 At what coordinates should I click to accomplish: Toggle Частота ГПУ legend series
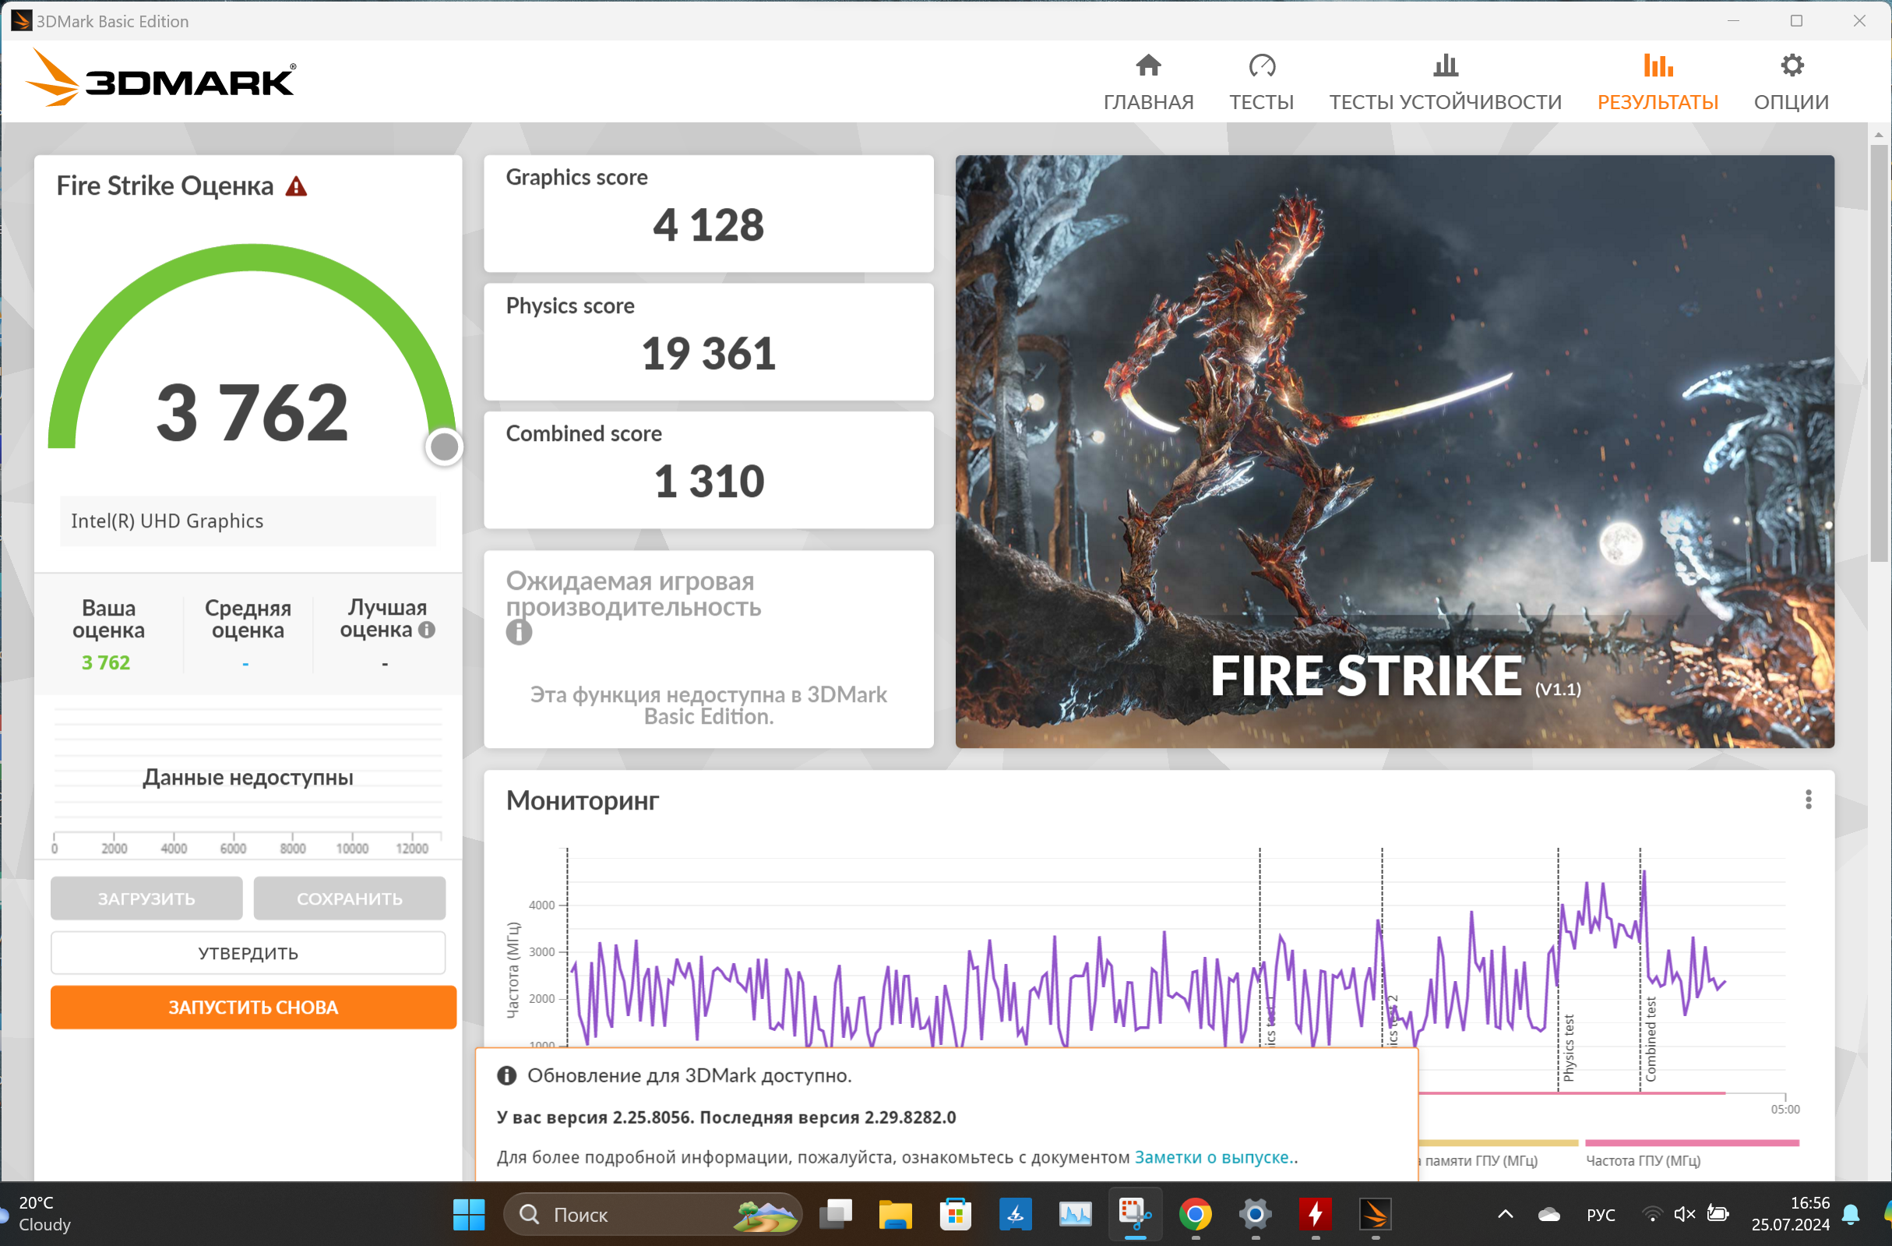point(1644,1160)
